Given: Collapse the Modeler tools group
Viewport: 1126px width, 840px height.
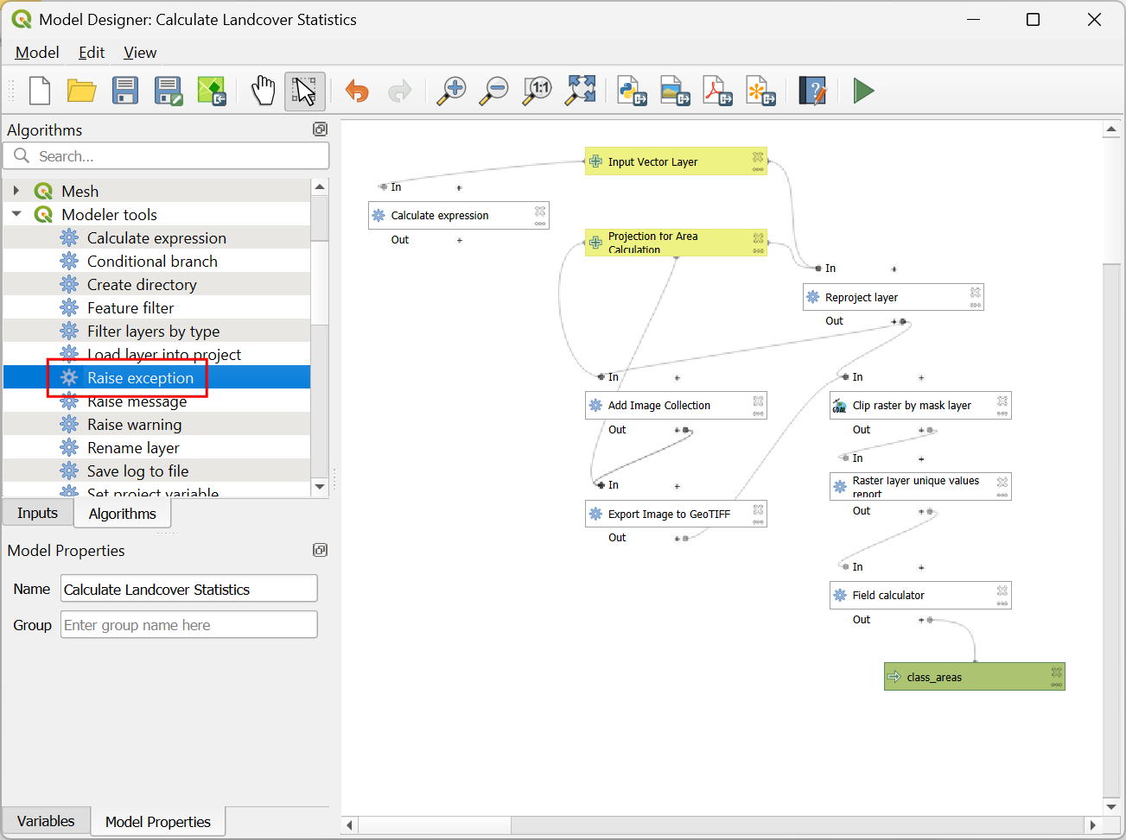Looking at the screenshot, I should (16, 214).
